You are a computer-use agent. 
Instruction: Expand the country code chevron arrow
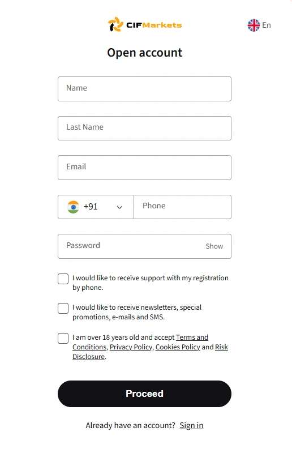[x=119, y=207]
